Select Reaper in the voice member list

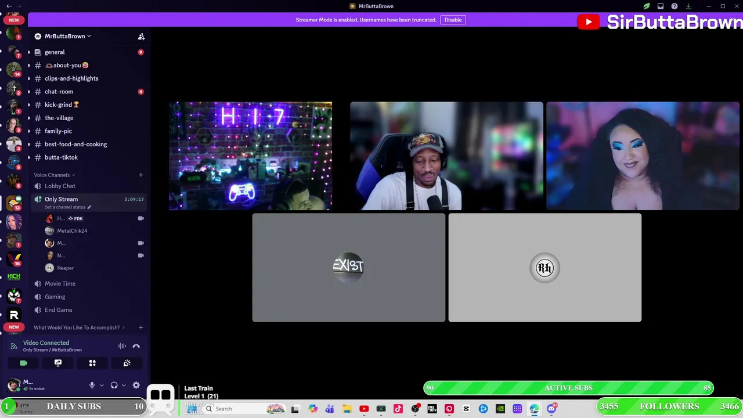coord(65,268)
